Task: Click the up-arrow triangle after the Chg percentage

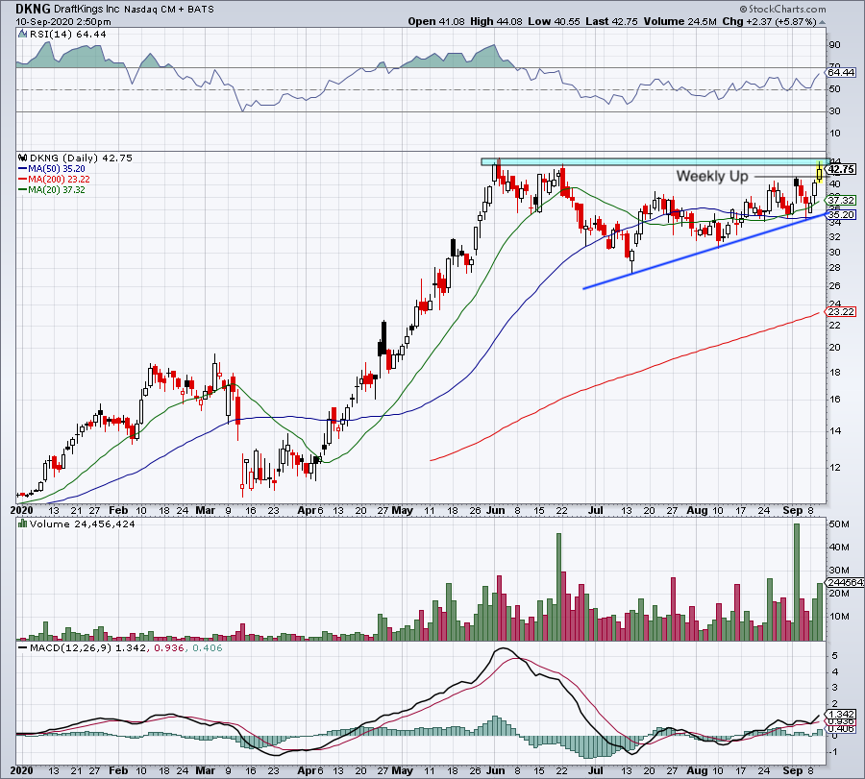Action: (x=822, y=22)
